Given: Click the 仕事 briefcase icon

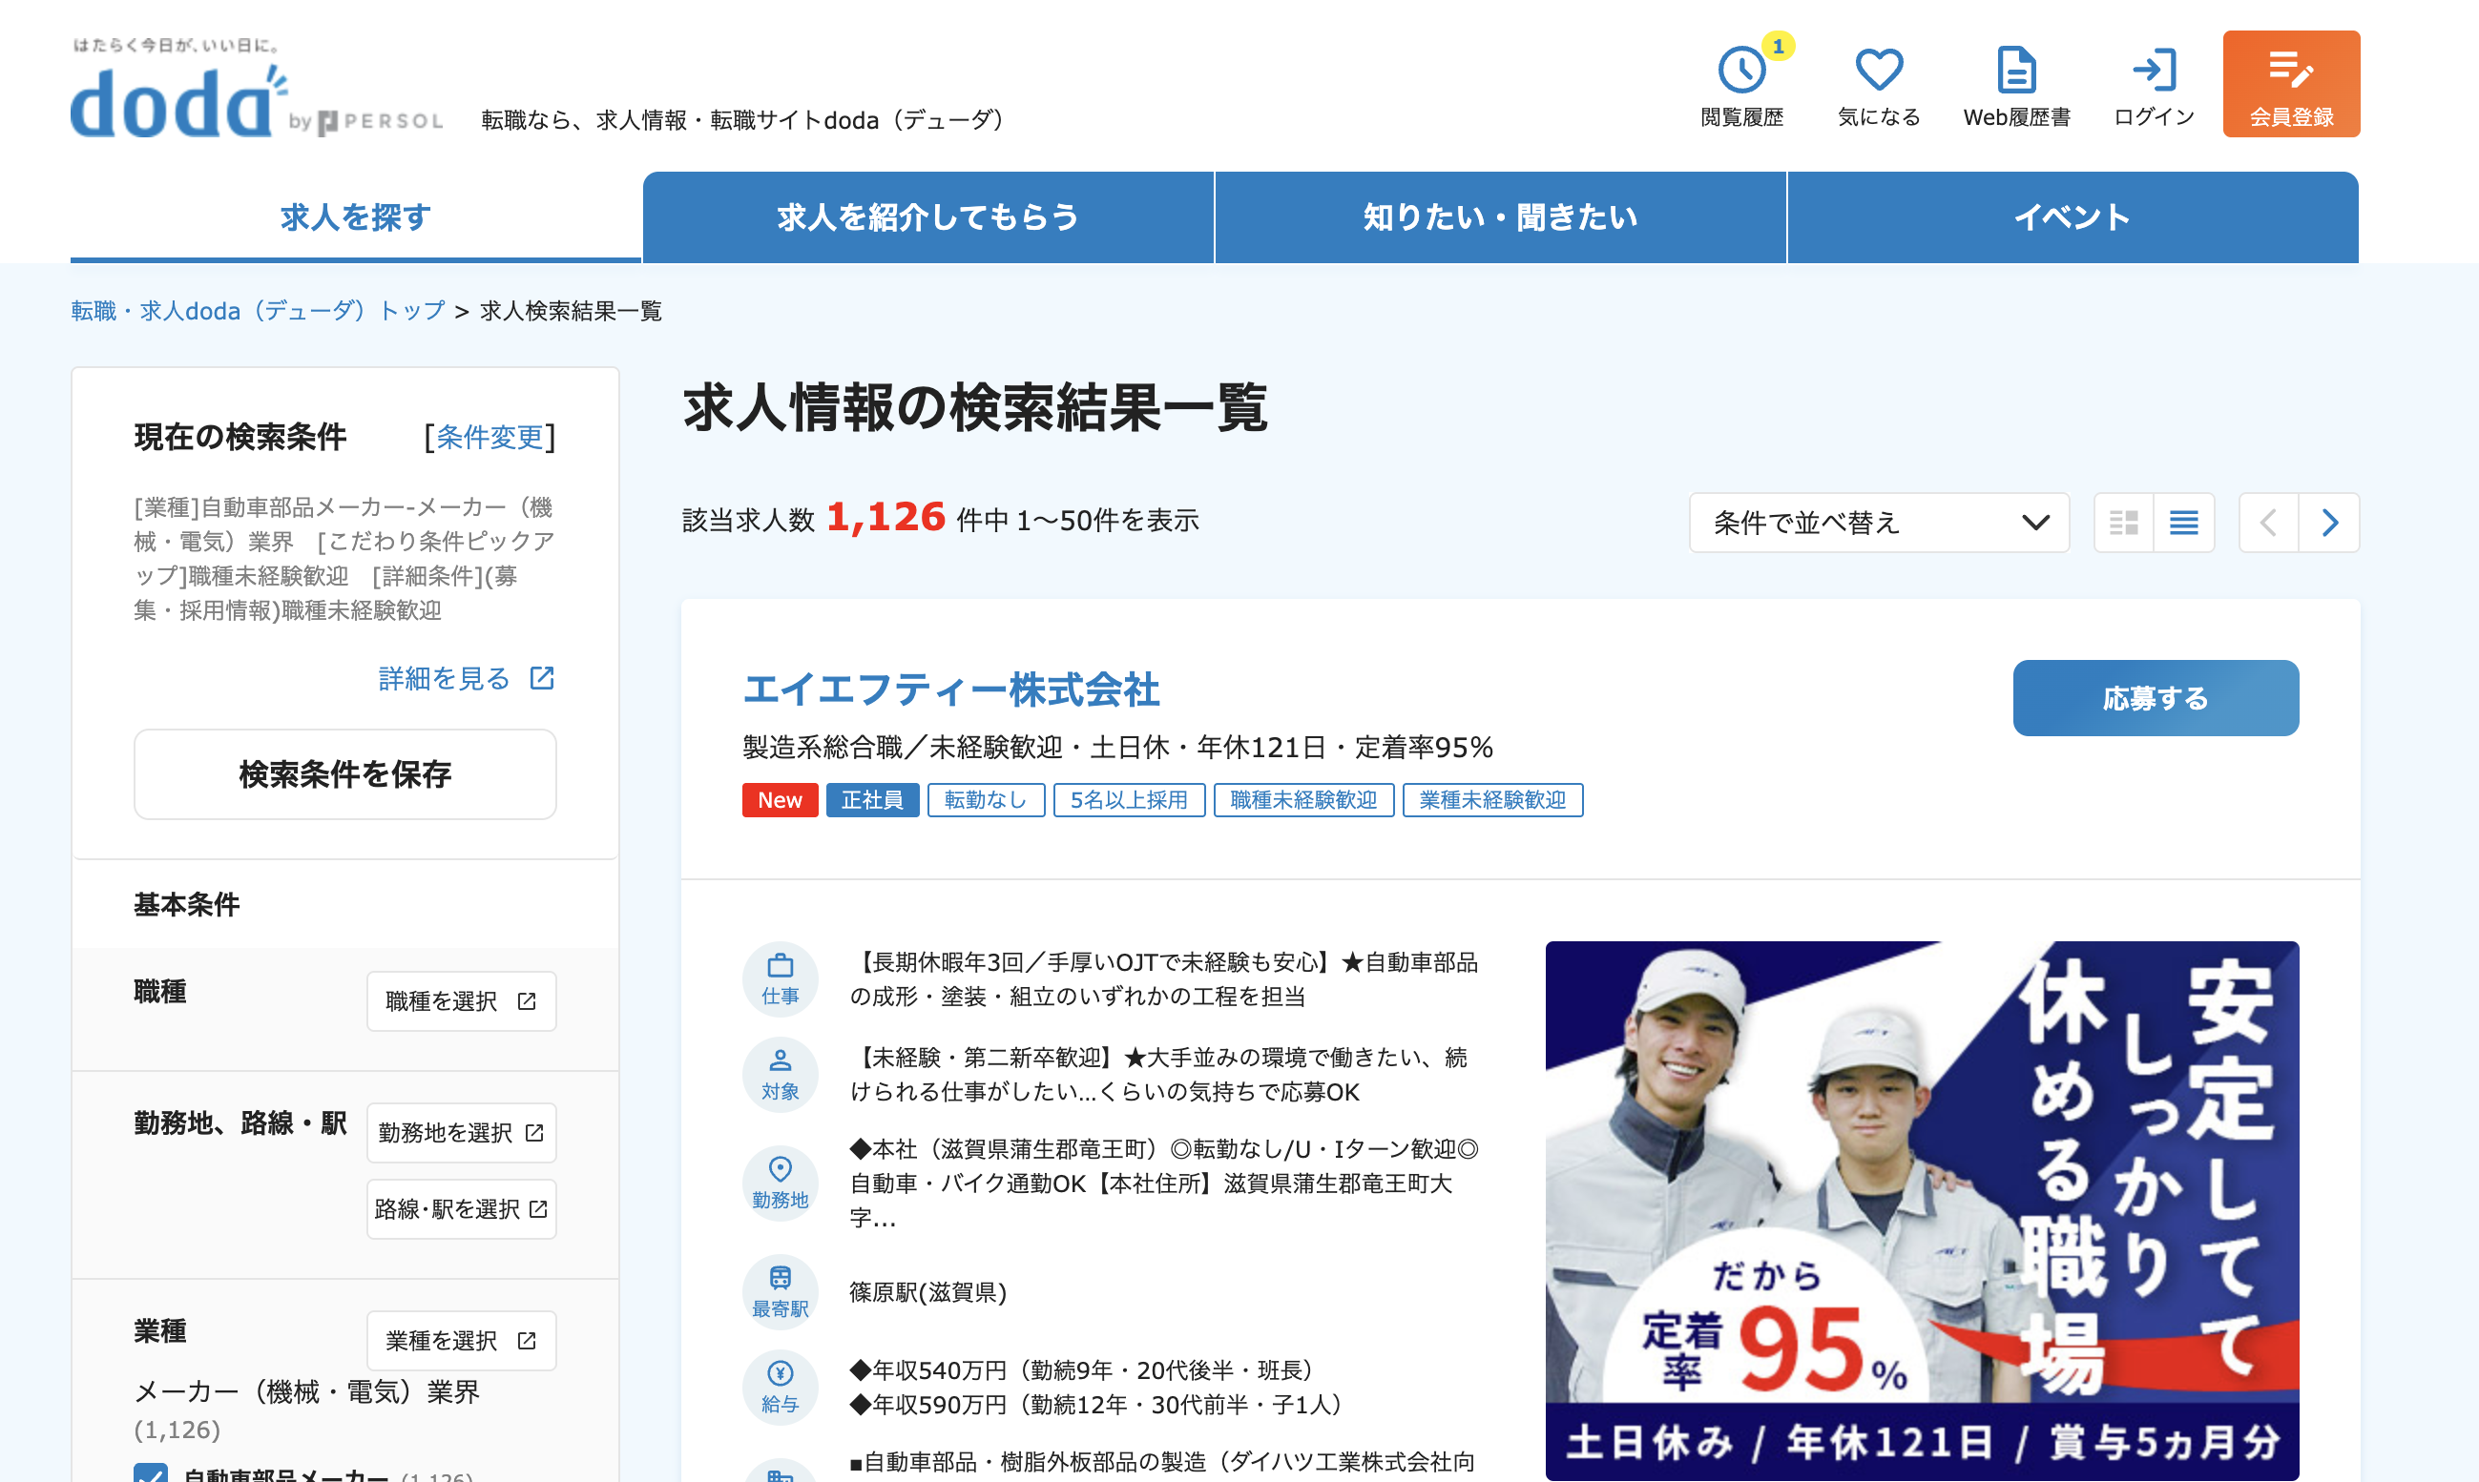Looking at the screenshot, I should [x=780, y=978].
